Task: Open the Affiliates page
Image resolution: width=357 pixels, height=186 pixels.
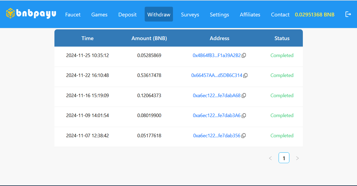Action: (x=250, y=15)
